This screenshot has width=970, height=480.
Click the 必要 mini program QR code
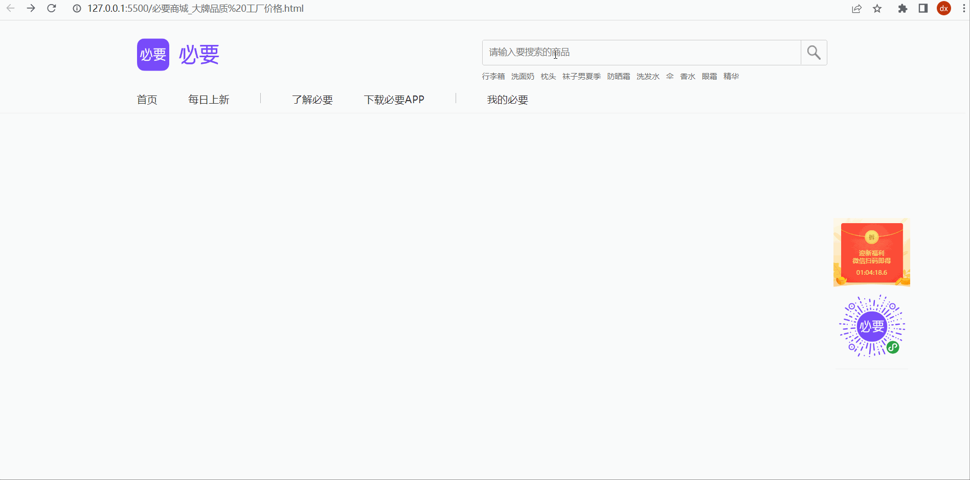pyautogui.click(x=872, y=326)
